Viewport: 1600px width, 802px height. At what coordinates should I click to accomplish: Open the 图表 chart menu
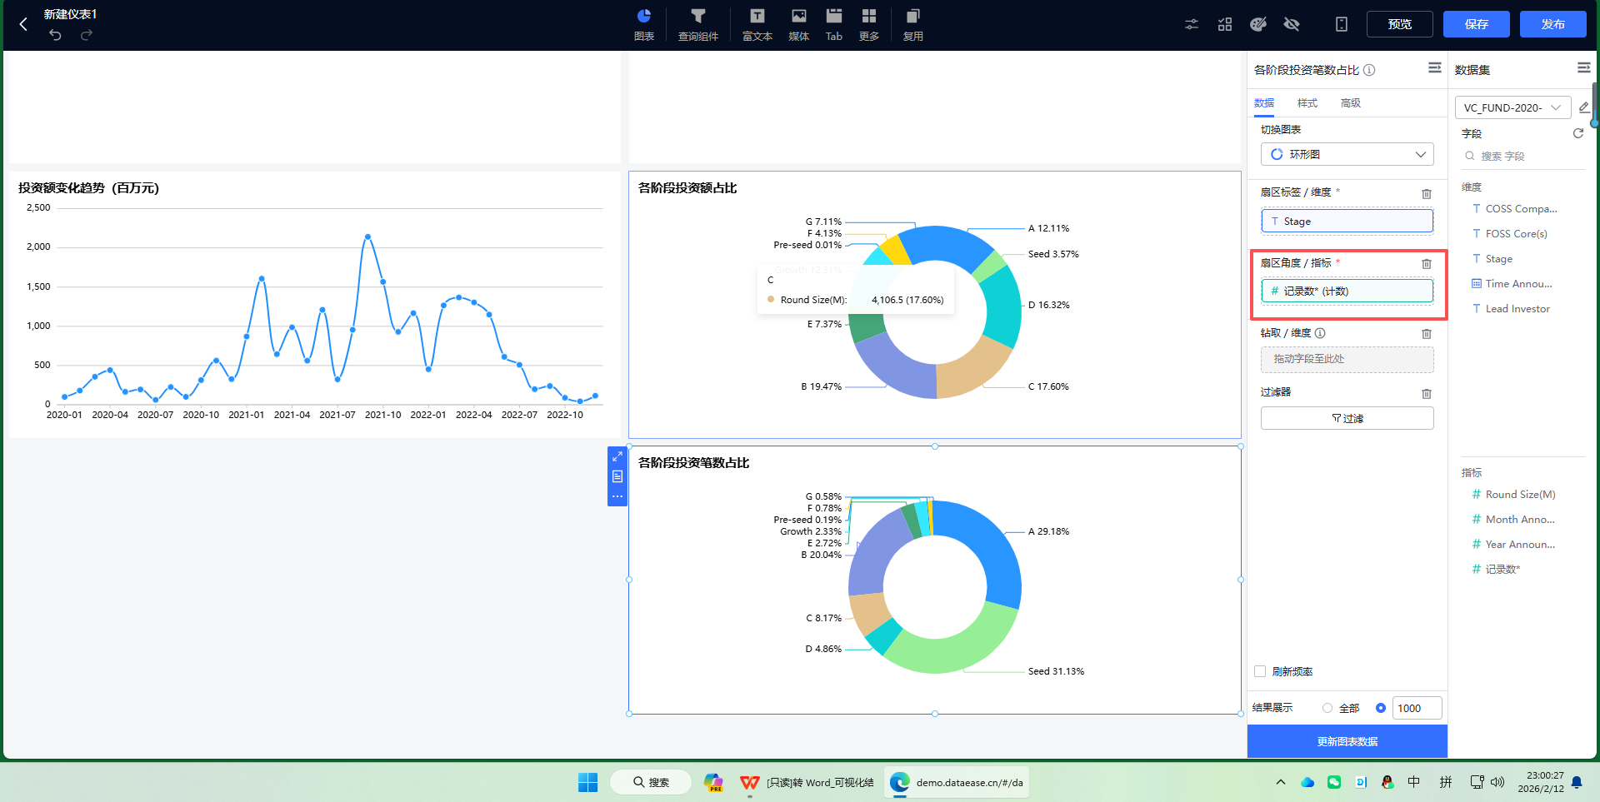644,24
